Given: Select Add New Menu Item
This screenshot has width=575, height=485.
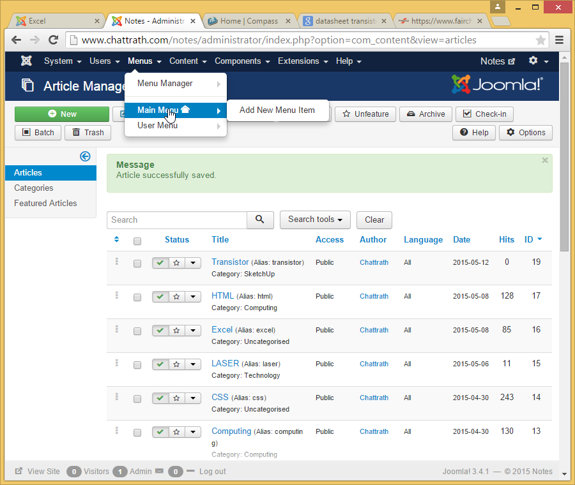Looking at the screenshot, I should [x=277, y=110].
